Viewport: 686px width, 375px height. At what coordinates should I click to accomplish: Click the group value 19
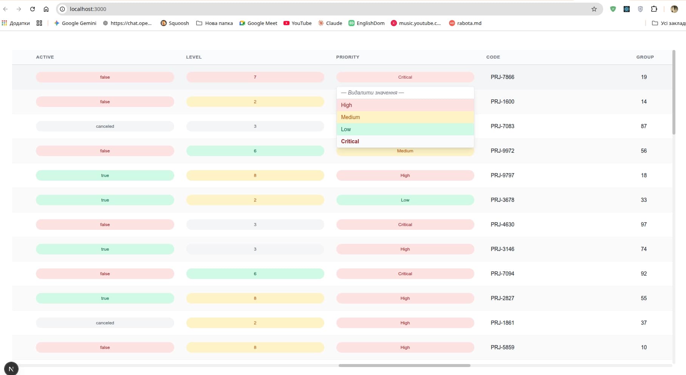pos(644,77)
